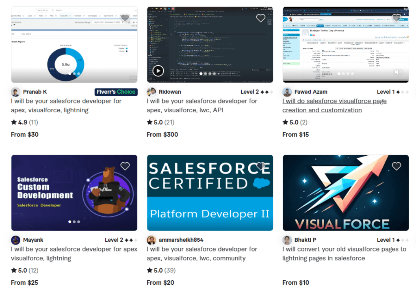Viewport: 416px width, 292px height.
Task: Select second carousel dot on Mayank's image
Action: click(74, 222)
